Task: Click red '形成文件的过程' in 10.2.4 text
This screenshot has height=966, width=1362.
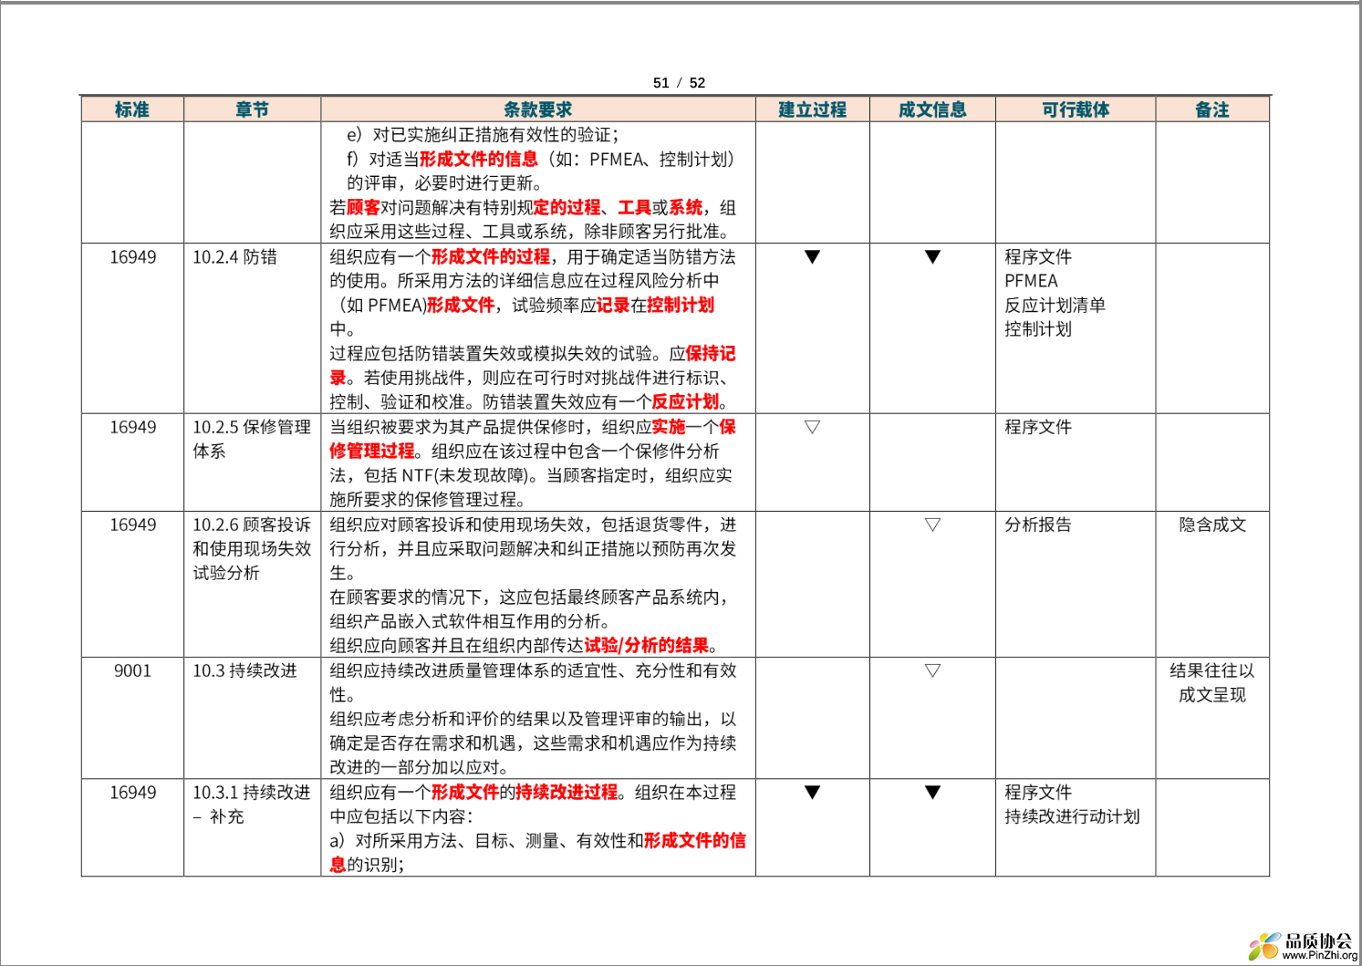Action: tap(491, 257)
